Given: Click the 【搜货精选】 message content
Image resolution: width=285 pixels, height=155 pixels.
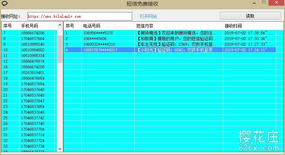Looking at the screenshot, I should [178, 33].
